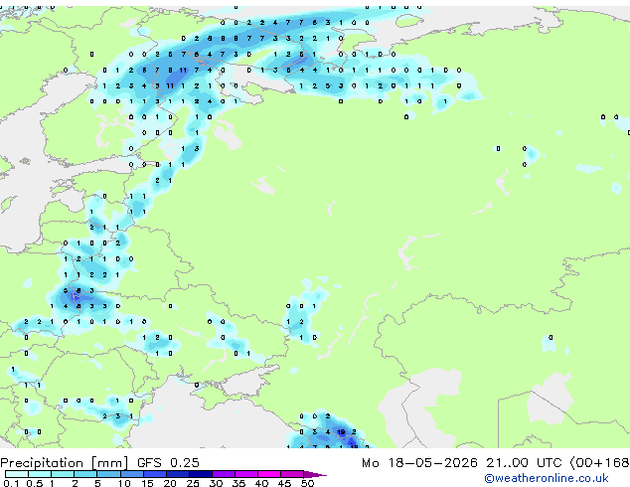Screen dimensions: 630x487
Task: Click the '21..00 UTC' time label
Action: click(524, 463)
